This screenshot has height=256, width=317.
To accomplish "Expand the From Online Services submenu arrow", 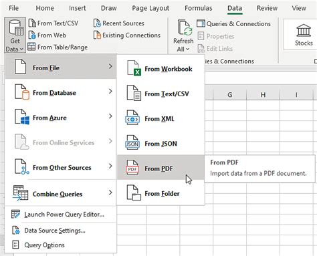I will pos(110,141).
